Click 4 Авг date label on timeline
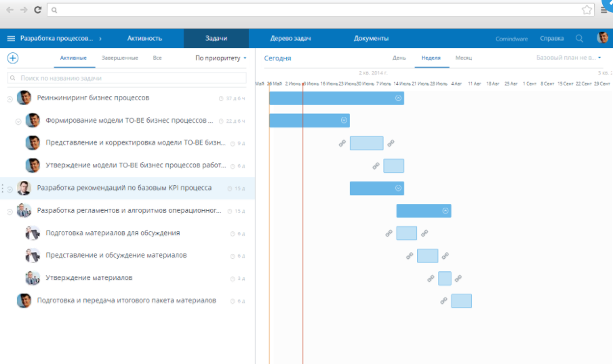The image size is (613, 364). pos(456,83)
